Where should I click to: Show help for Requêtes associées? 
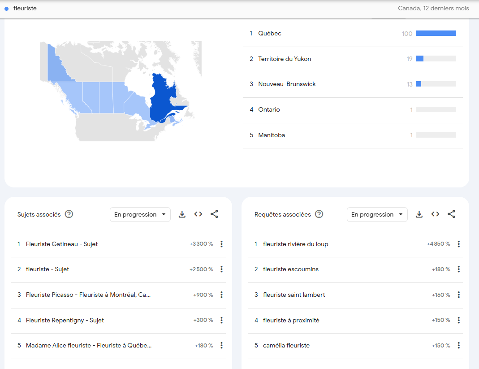(319, 214)
